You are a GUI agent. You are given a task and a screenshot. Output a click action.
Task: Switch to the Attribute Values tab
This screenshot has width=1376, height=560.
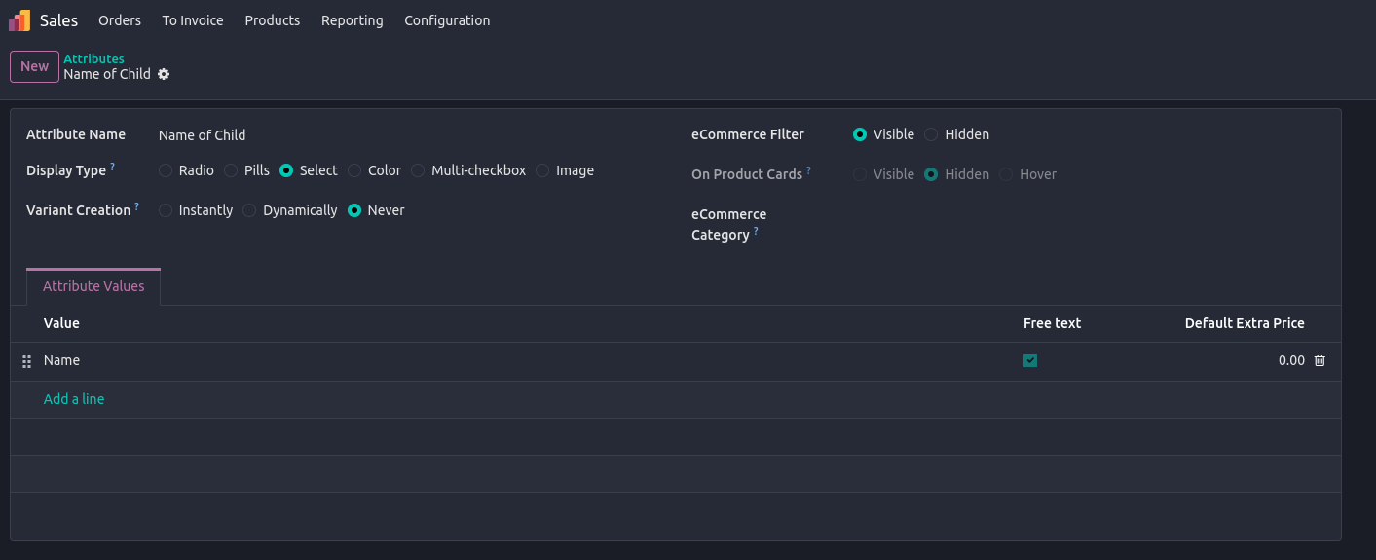click(93, 286)
